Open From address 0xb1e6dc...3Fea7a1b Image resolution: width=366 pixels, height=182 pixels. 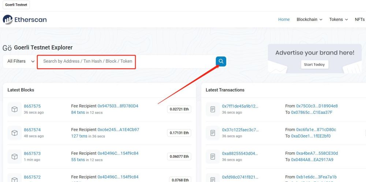pyautogui.click(x=317, y=177)
